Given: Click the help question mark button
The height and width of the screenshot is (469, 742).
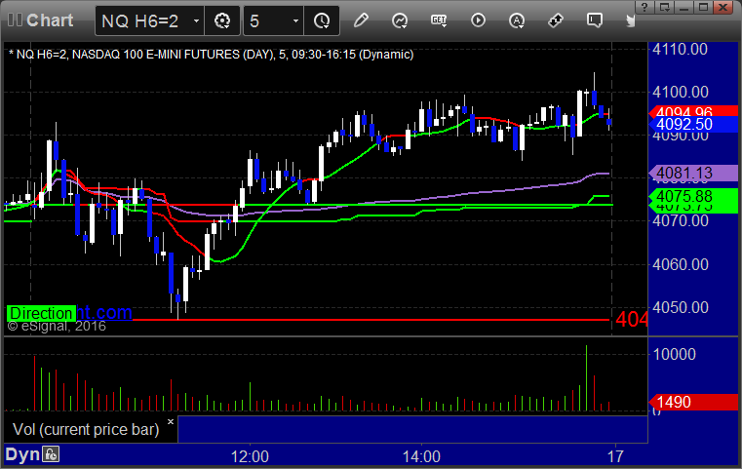Looking at the screenshot, I should (644, 7).
